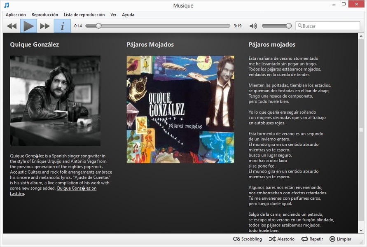Click the volume slider handle
Screen dimensions: 367x247
pos(289,26)
